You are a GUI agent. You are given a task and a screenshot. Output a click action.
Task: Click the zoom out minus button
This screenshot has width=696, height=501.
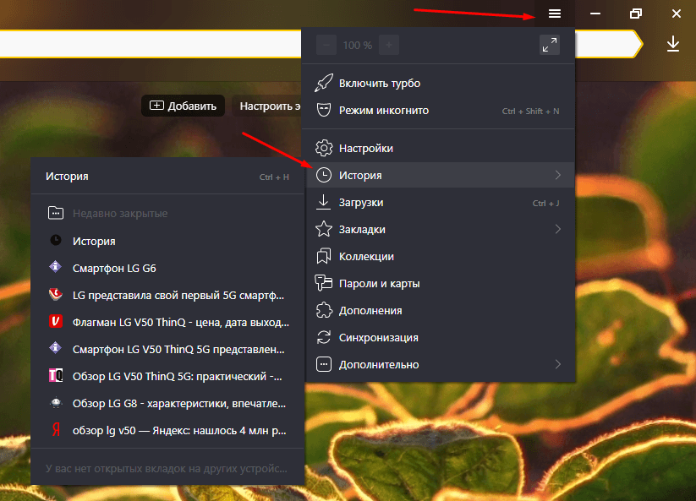pos(326,46)
